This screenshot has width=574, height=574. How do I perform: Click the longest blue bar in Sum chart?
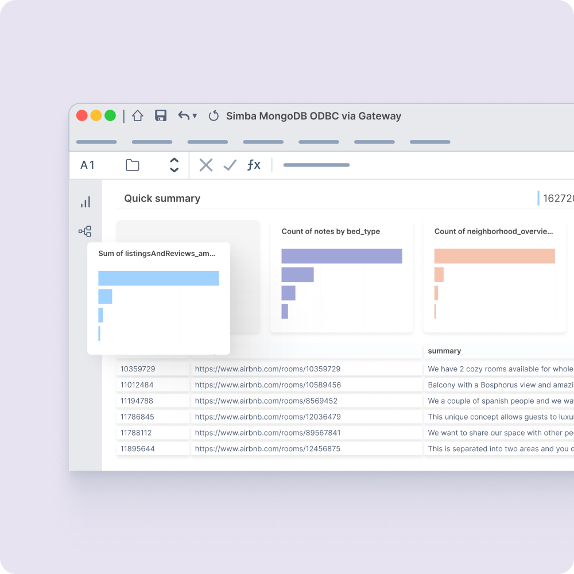158,278
